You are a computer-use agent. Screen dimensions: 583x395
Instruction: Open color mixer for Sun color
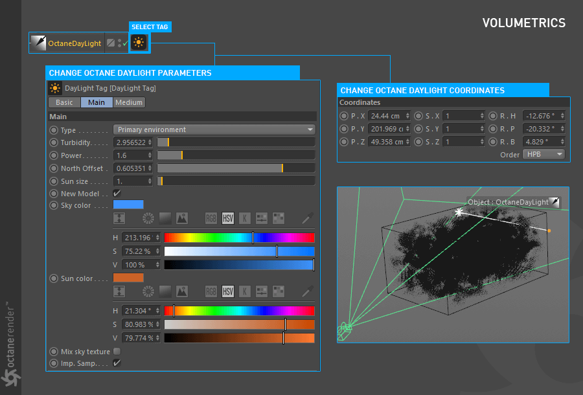point(262,291)
